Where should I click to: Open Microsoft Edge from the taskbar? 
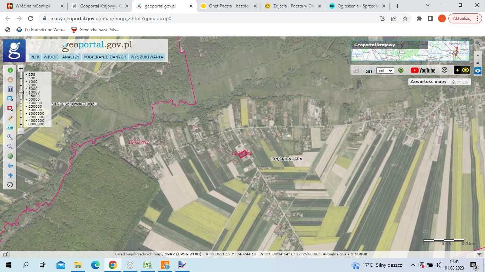[96, 265]
